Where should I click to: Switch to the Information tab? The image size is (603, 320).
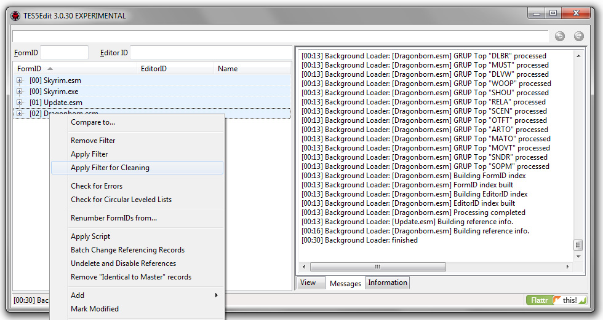coord(388,283)
